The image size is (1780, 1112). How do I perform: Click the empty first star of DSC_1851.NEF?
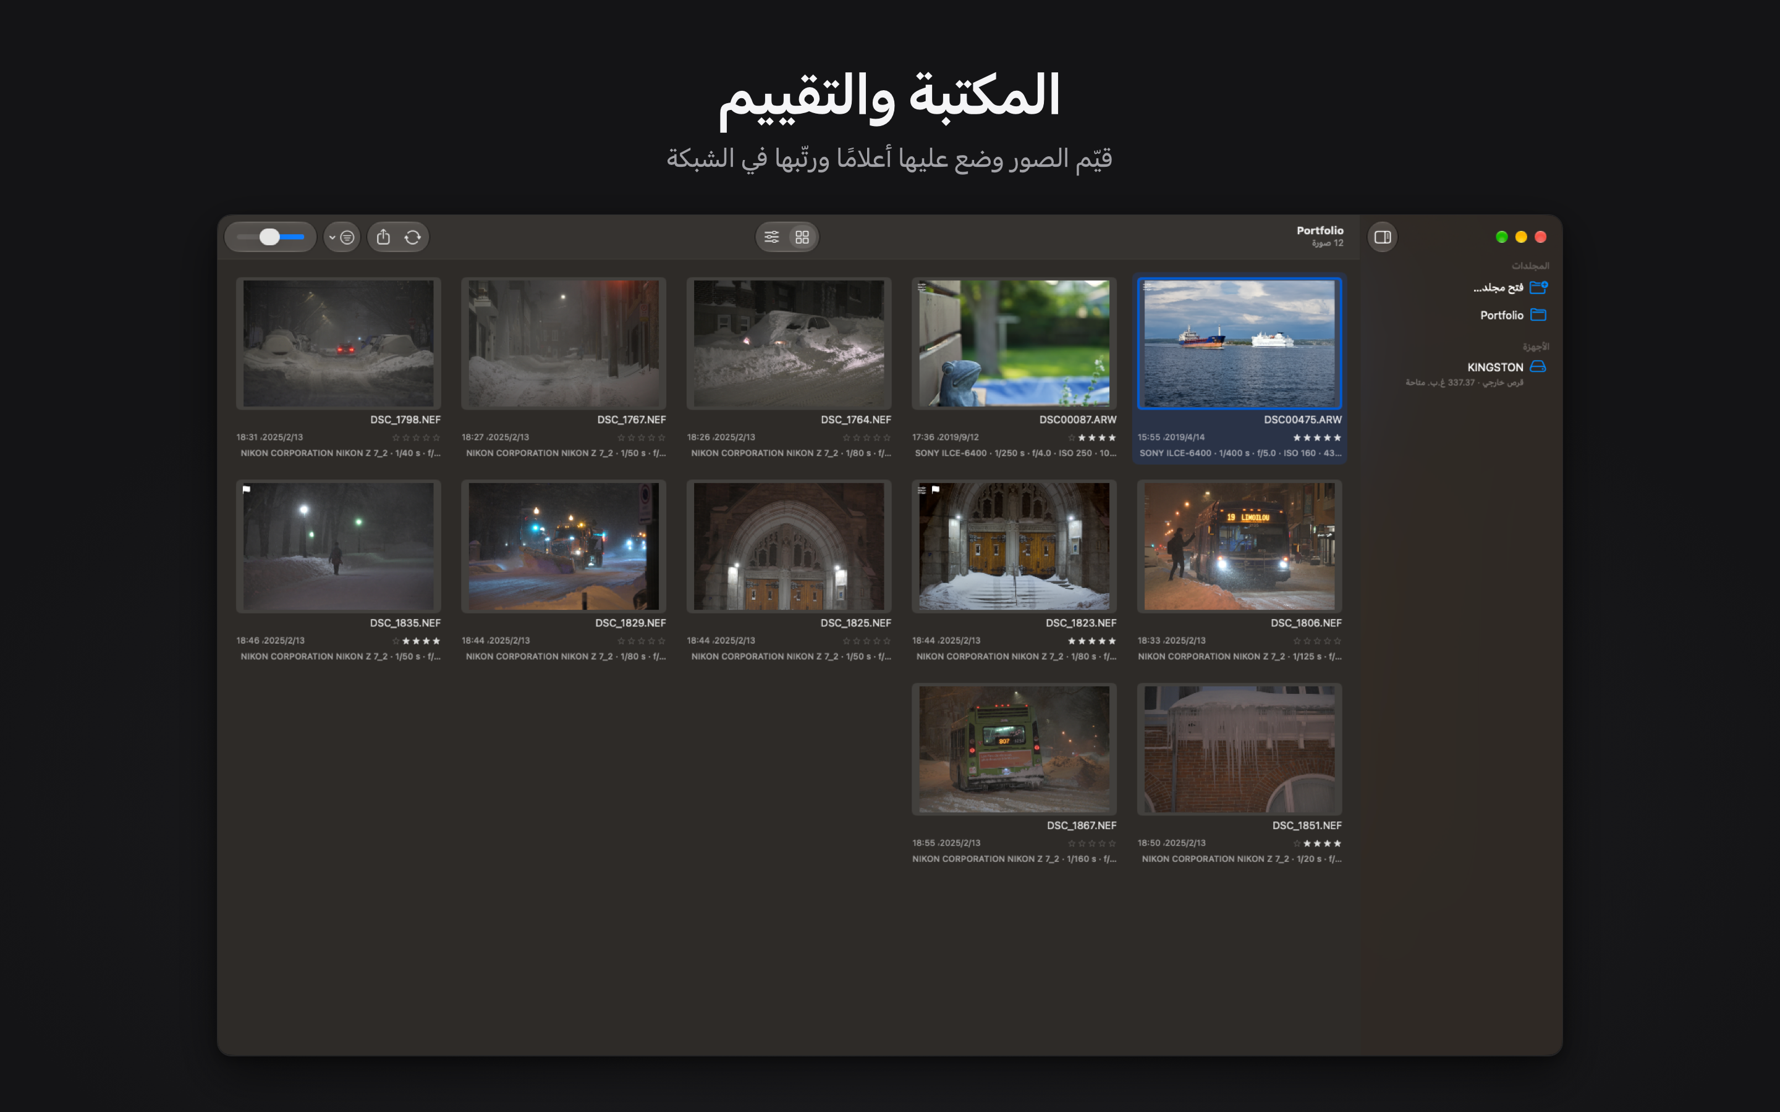coord(1297,843)
